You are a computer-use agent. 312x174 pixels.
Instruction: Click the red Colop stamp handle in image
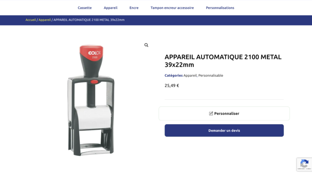pyautogui.click(x=91, y=53)
